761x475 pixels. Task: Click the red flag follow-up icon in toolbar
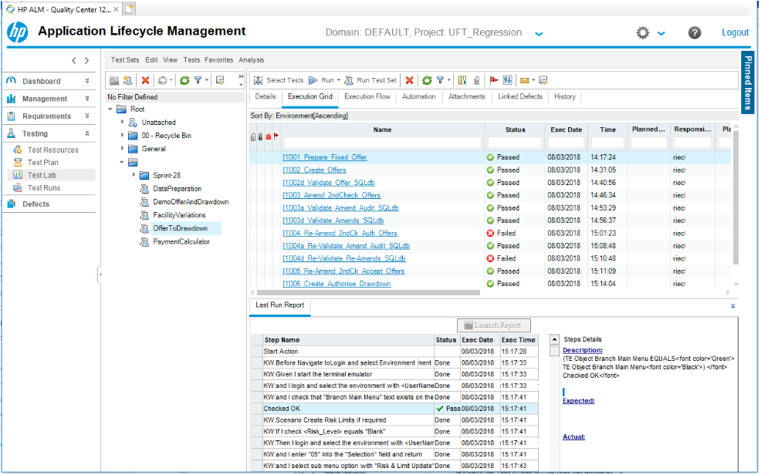pos(494,80)
